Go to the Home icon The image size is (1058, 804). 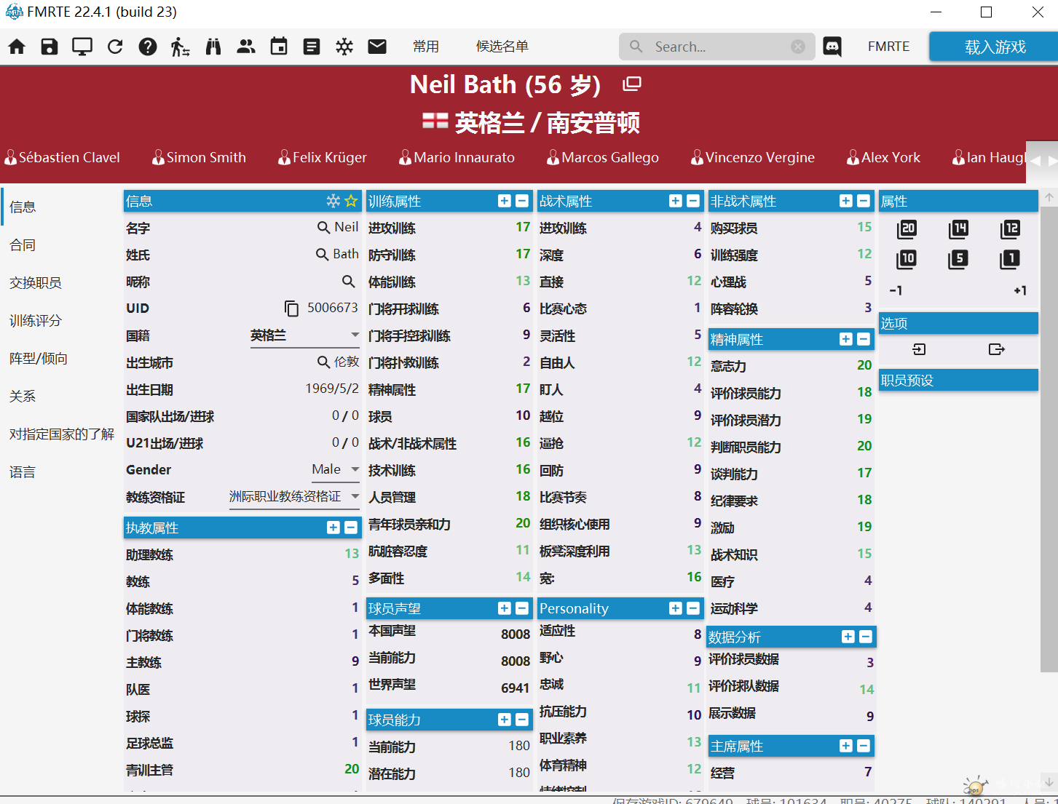17,47
